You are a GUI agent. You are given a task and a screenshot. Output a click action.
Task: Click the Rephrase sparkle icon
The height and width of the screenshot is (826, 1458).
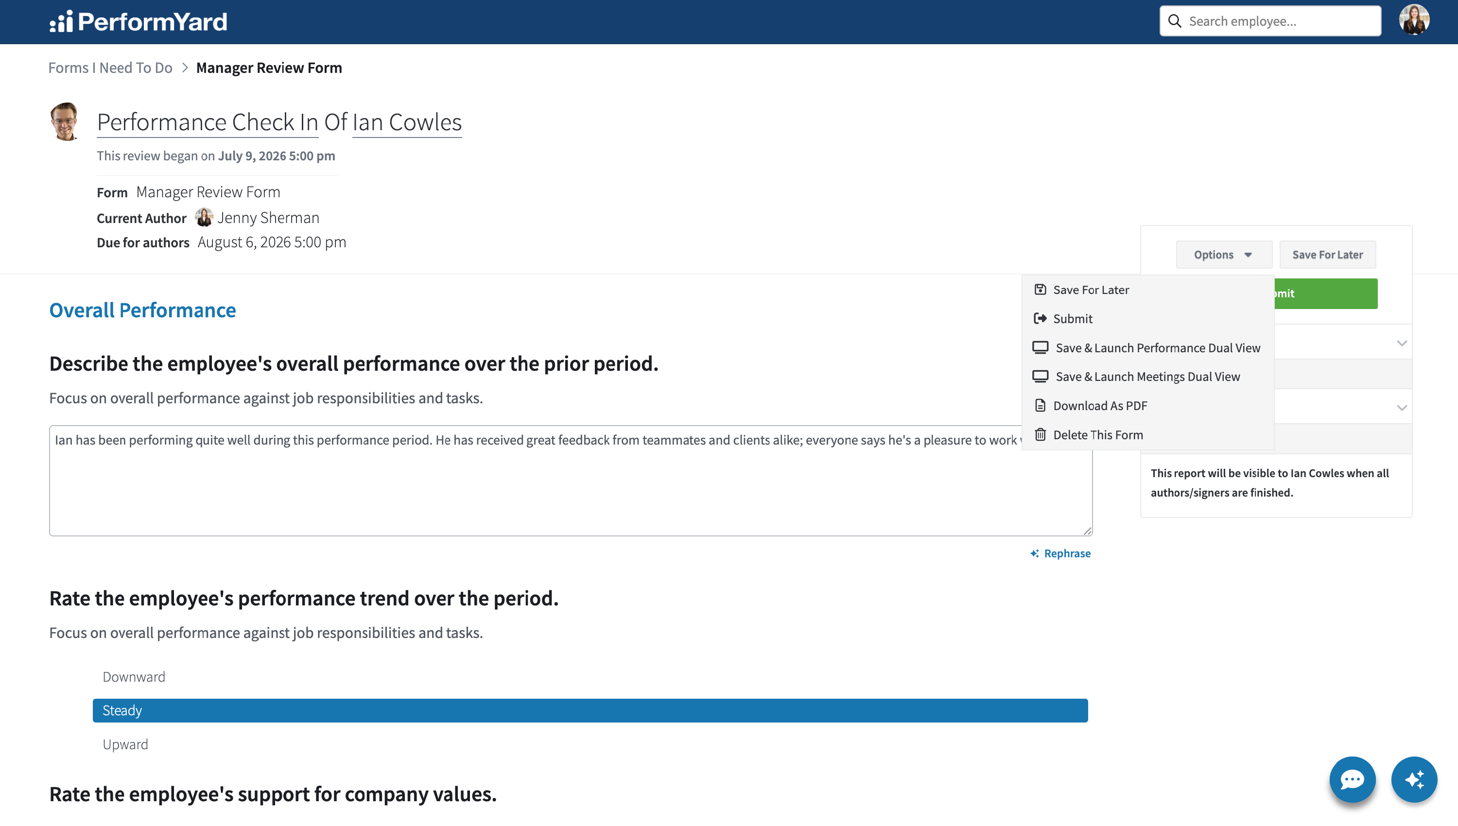(x=1035, y=553)
